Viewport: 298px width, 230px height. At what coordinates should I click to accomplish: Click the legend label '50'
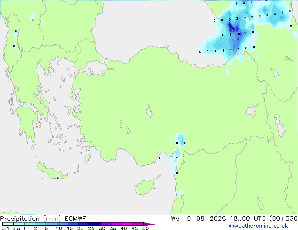pos(145,228)
